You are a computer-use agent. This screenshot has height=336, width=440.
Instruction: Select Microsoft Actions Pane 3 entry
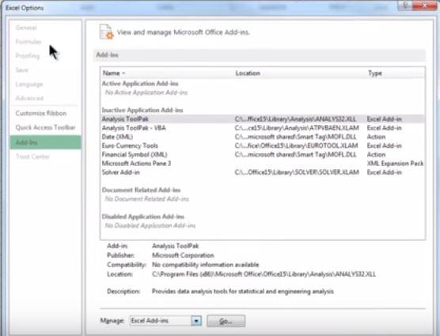point(136,164)
